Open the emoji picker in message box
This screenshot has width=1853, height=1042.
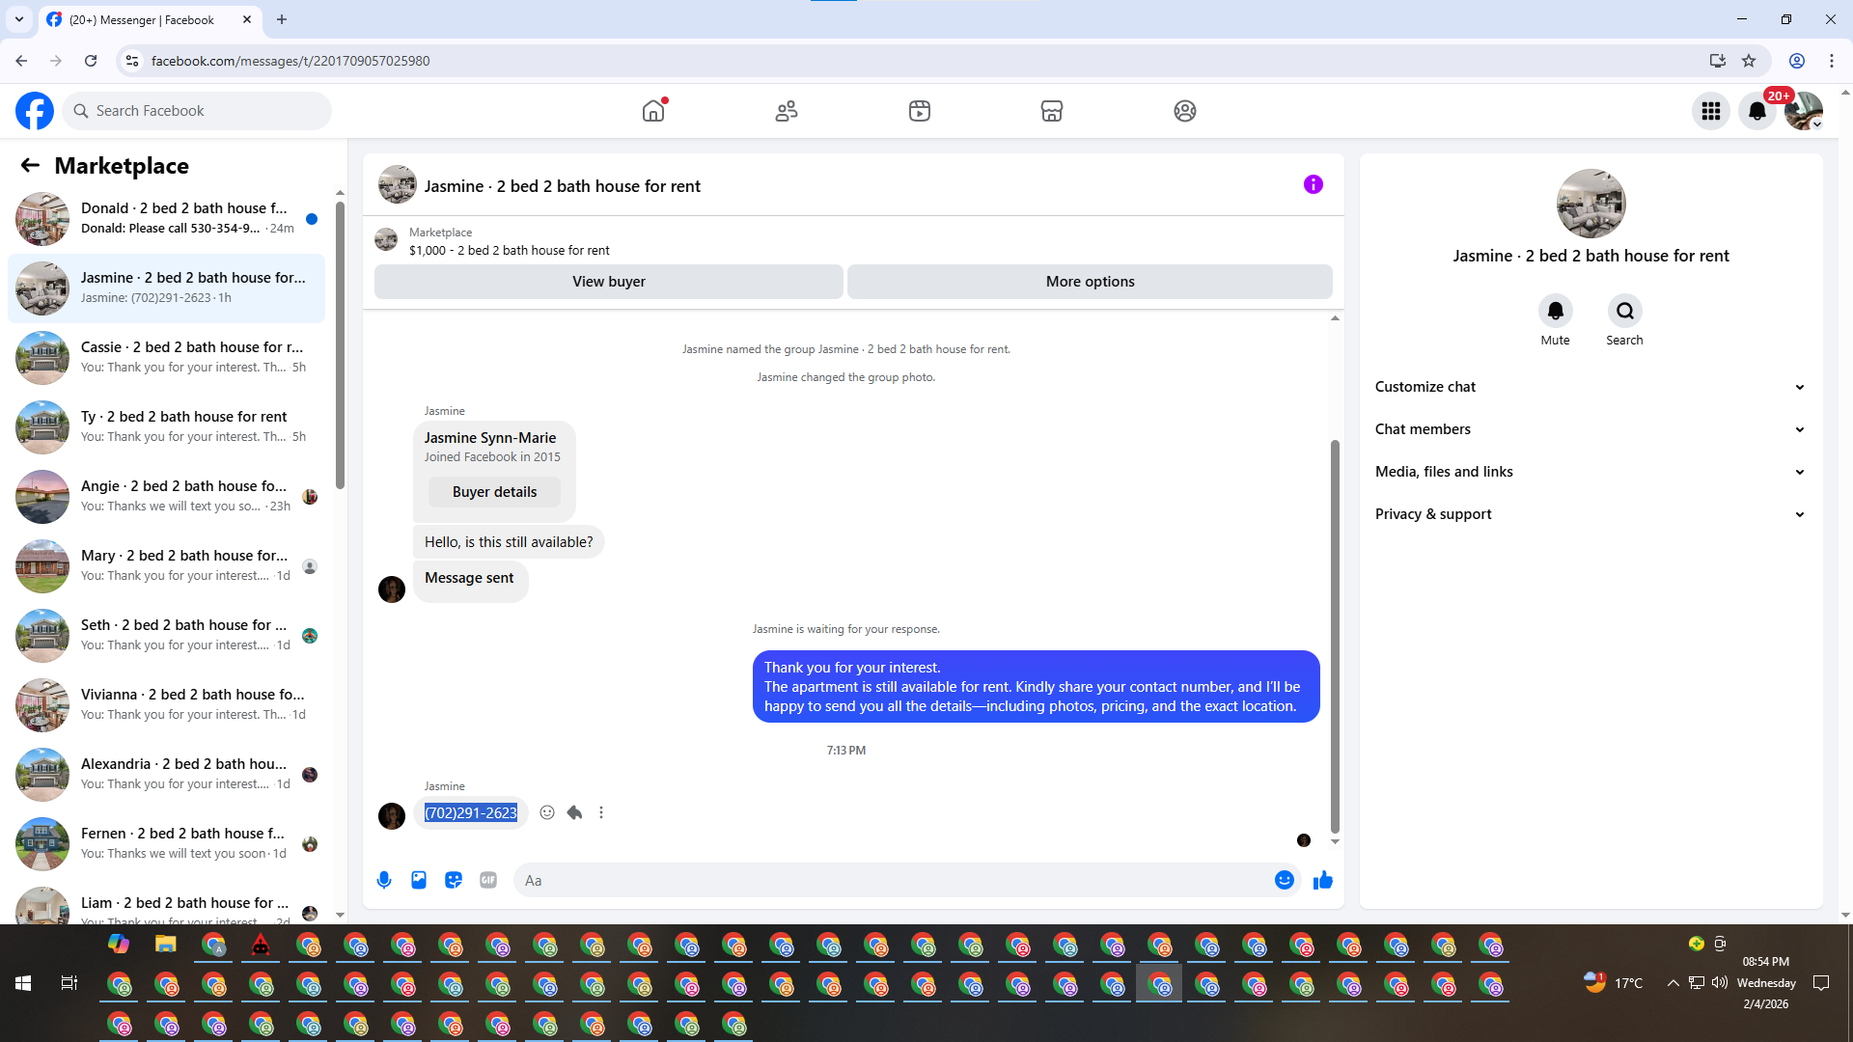[1284, 880]
